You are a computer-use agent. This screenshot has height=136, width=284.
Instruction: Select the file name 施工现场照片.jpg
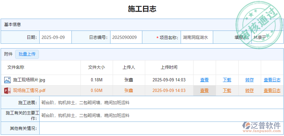29,80
